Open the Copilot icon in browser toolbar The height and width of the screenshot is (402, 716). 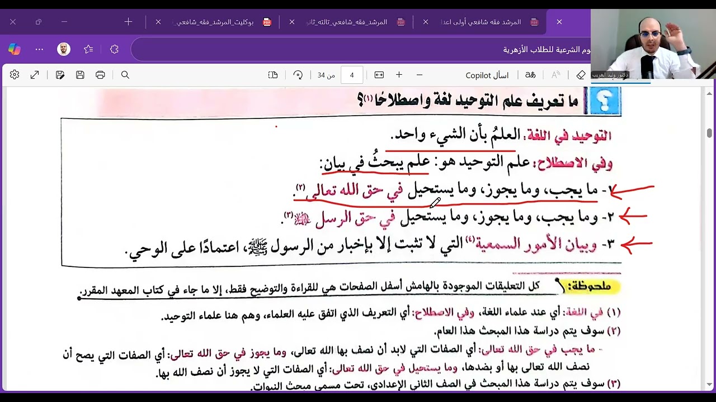pos(15,49)
